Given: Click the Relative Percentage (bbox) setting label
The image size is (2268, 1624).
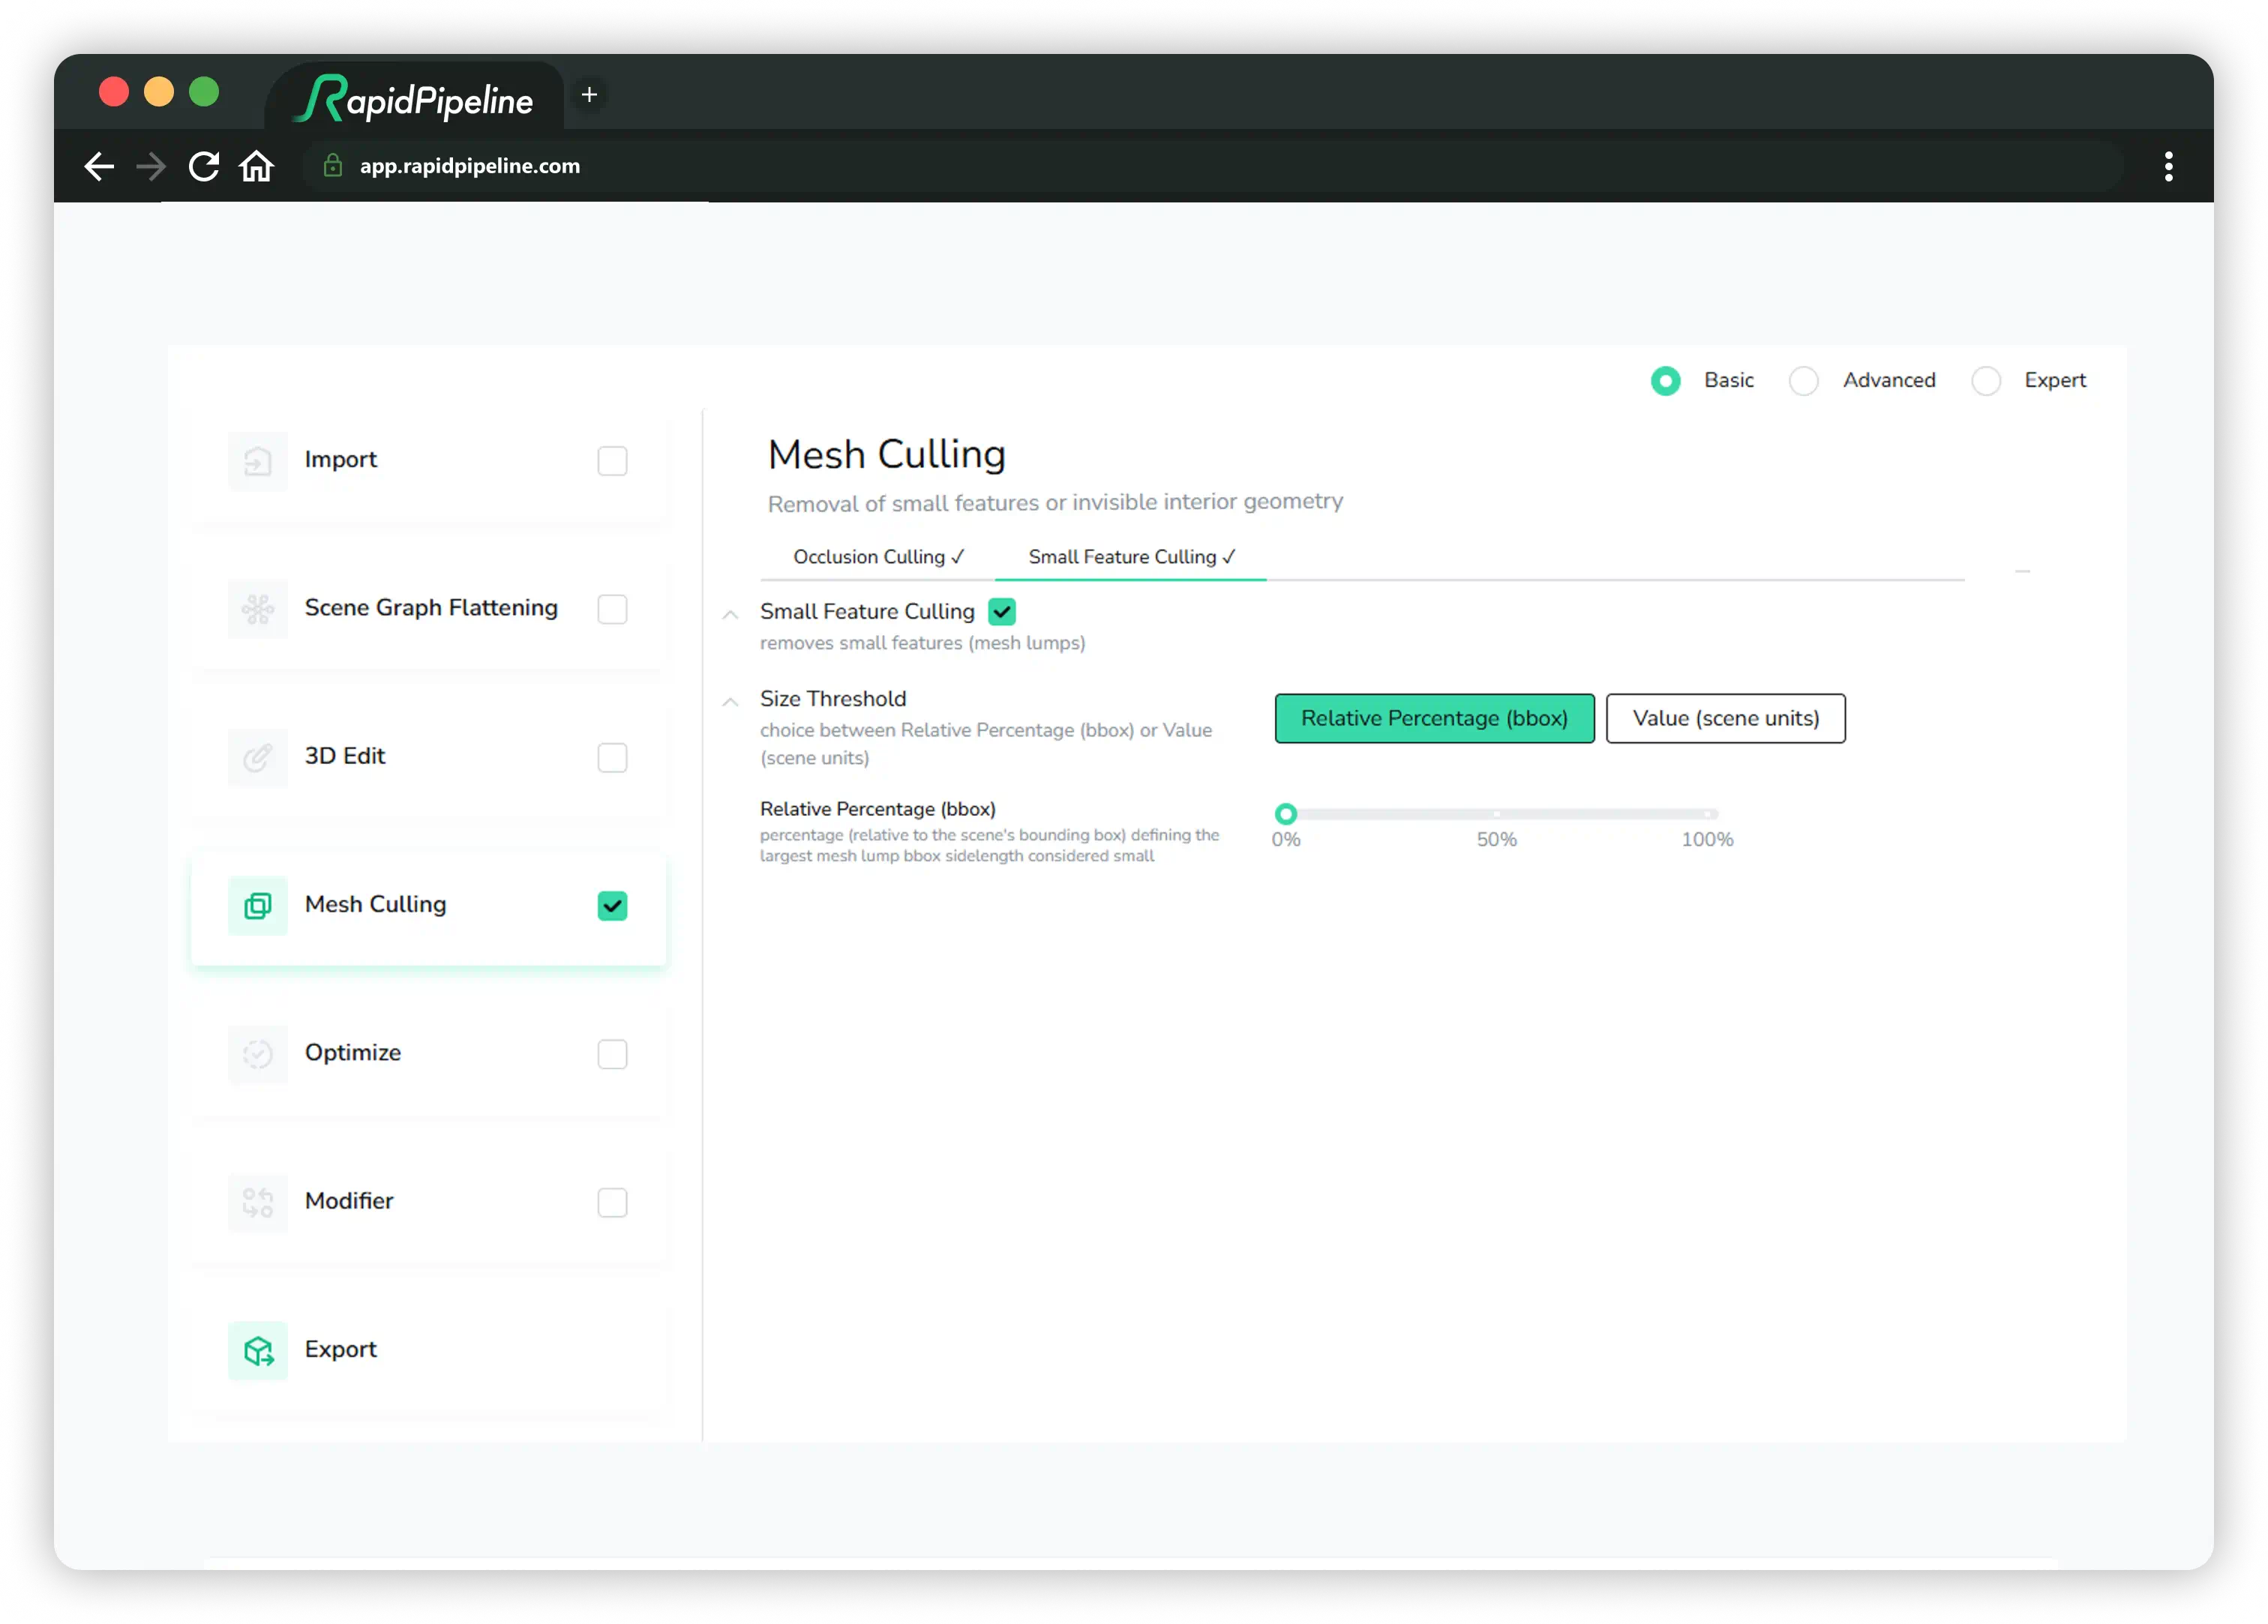Looking at the screenshot, I should 877,809.
